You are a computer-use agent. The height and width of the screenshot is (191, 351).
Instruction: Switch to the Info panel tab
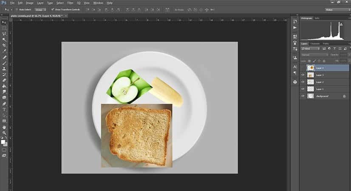317,18
